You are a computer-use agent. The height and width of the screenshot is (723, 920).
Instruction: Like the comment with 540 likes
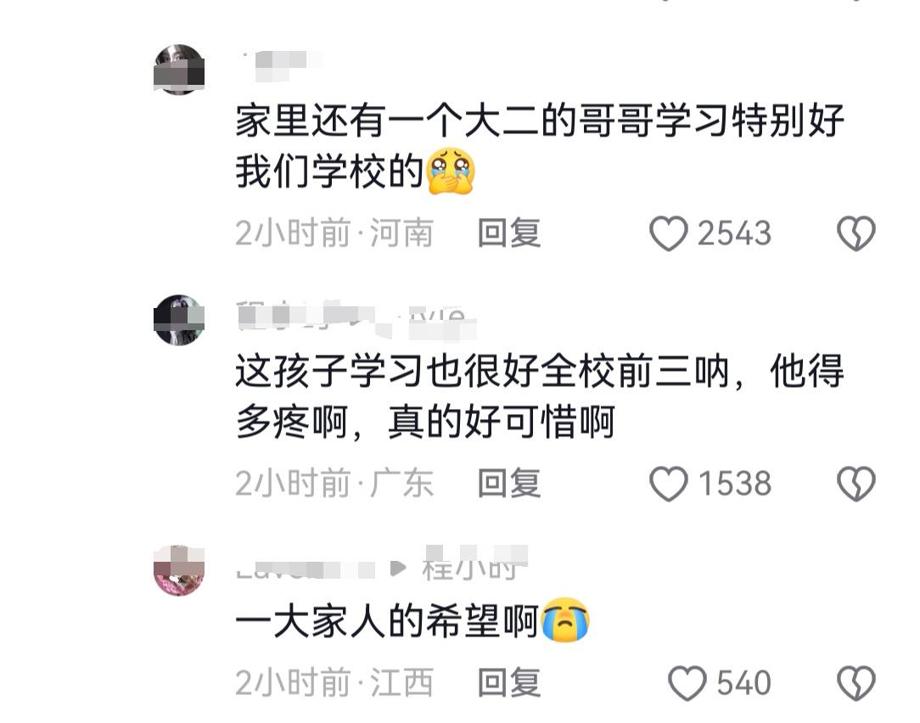click(687, 683)
